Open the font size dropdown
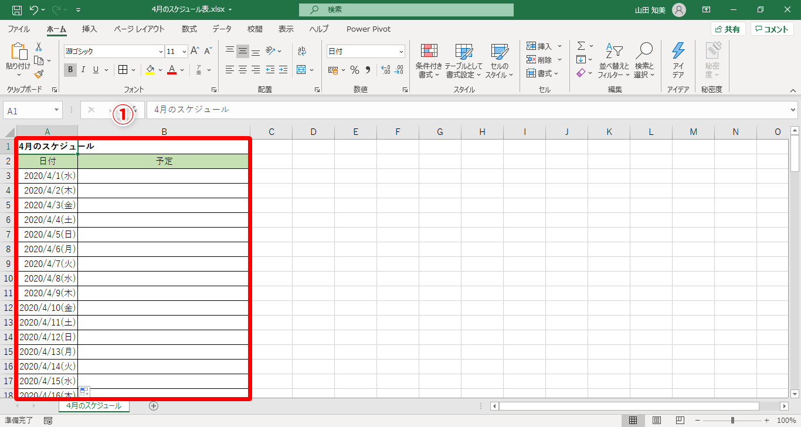 pos(185,52)
